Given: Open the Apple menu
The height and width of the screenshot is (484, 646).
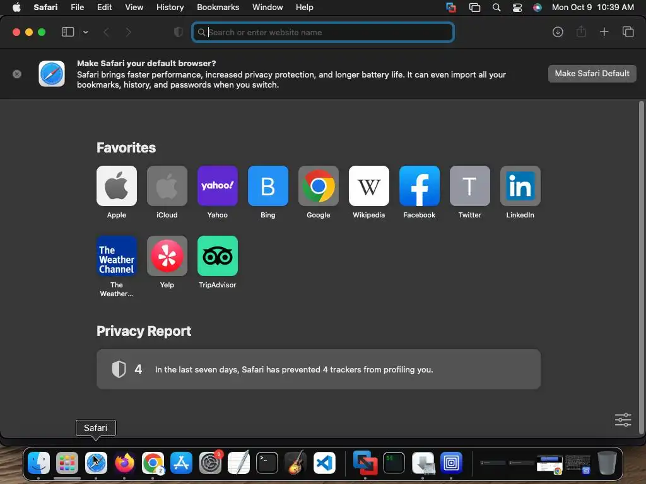Looking at the screenshot, I should (16, 7).
